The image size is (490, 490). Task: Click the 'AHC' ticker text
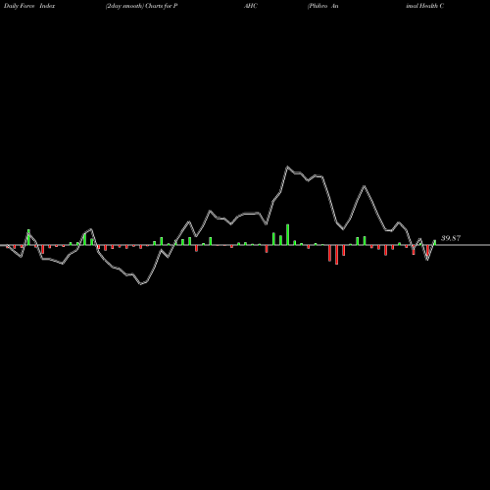click(251, 6)
